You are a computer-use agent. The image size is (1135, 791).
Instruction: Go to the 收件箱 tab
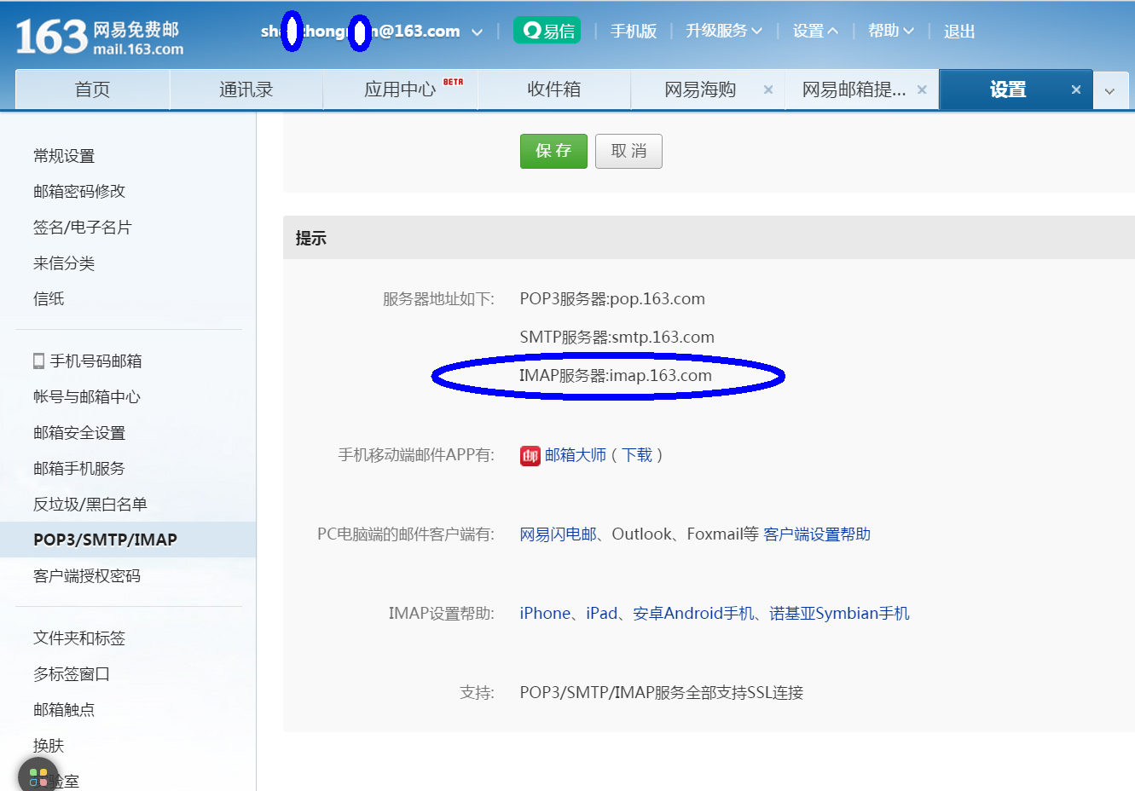(554, 89)
